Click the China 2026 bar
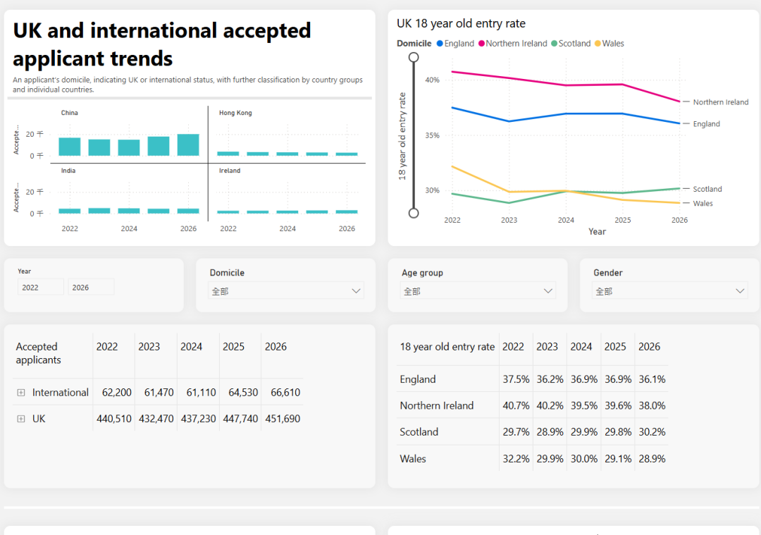 click(188, 144)
